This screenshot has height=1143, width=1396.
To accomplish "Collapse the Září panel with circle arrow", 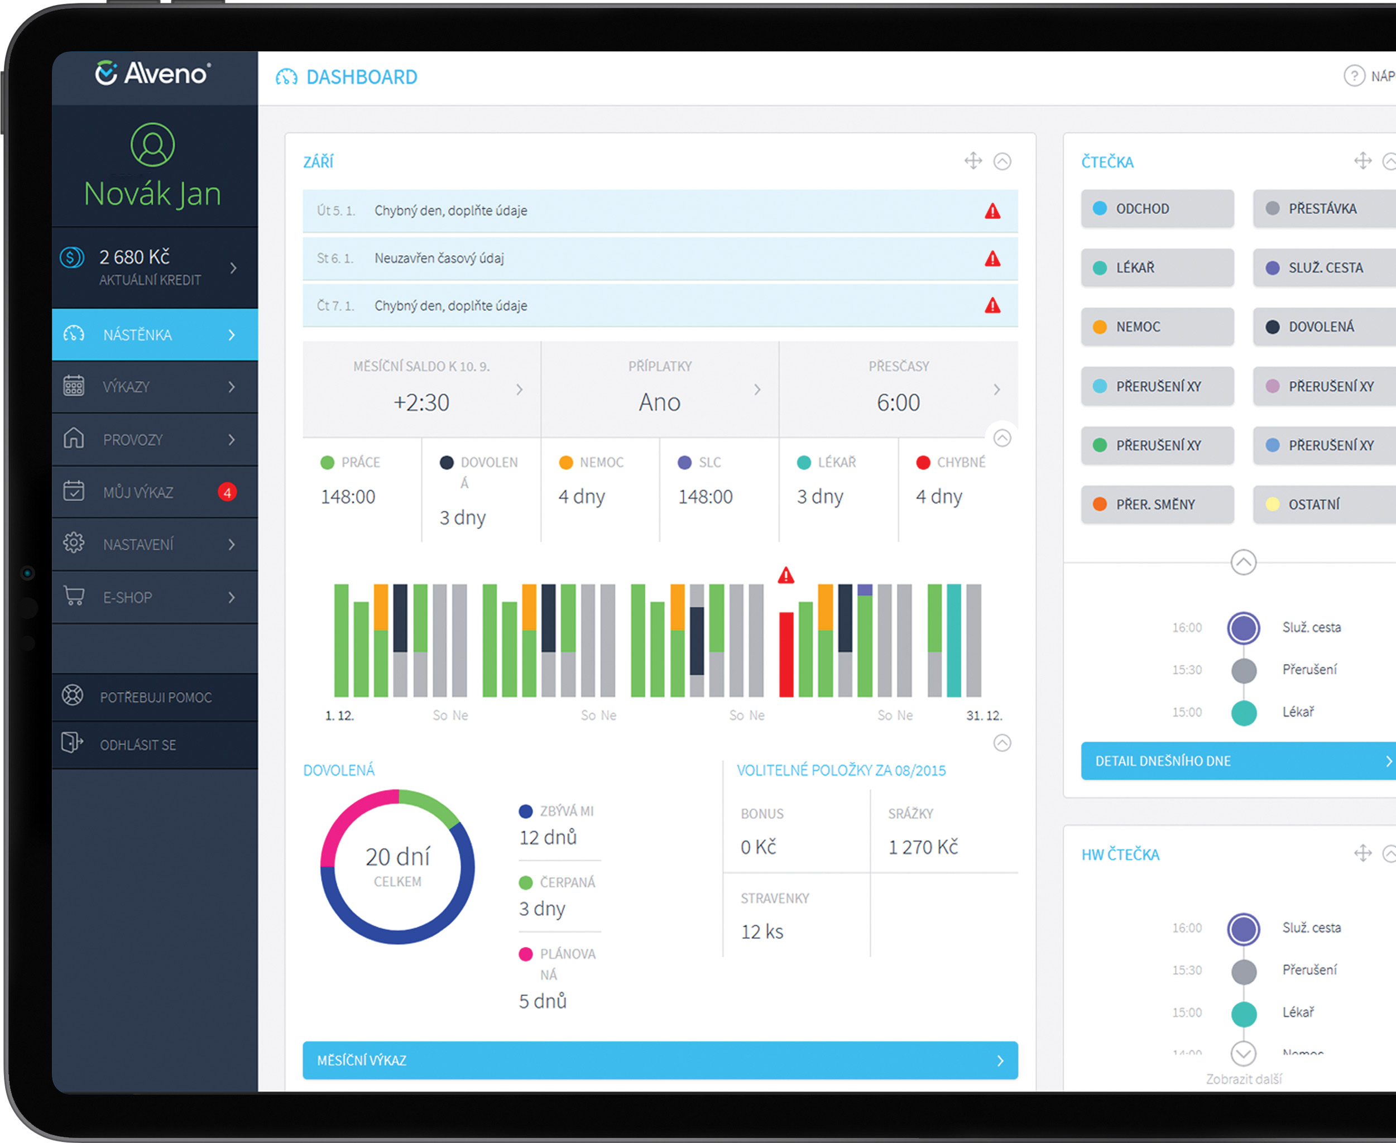I will click(1002, 161).
